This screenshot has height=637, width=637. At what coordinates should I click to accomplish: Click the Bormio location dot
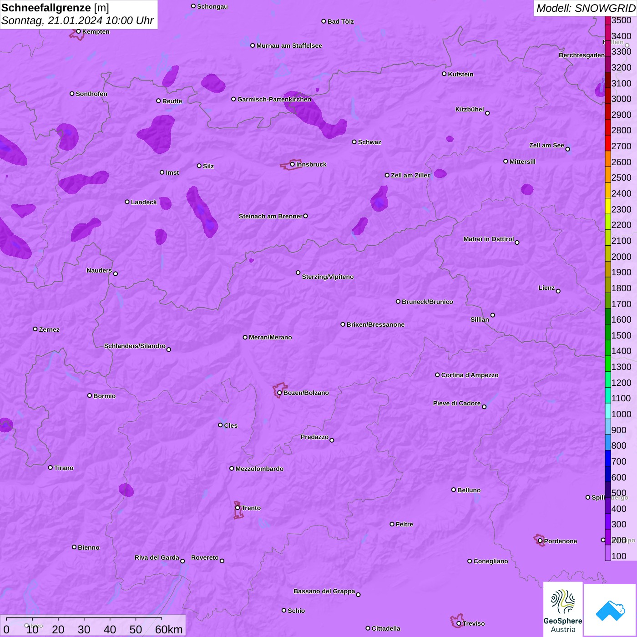(x=90, y=395)
